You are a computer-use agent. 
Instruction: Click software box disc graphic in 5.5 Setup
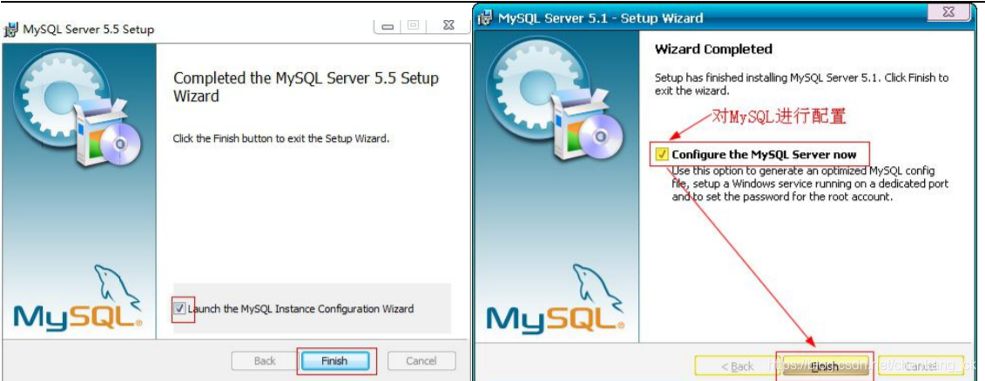[x=107, y=131]
